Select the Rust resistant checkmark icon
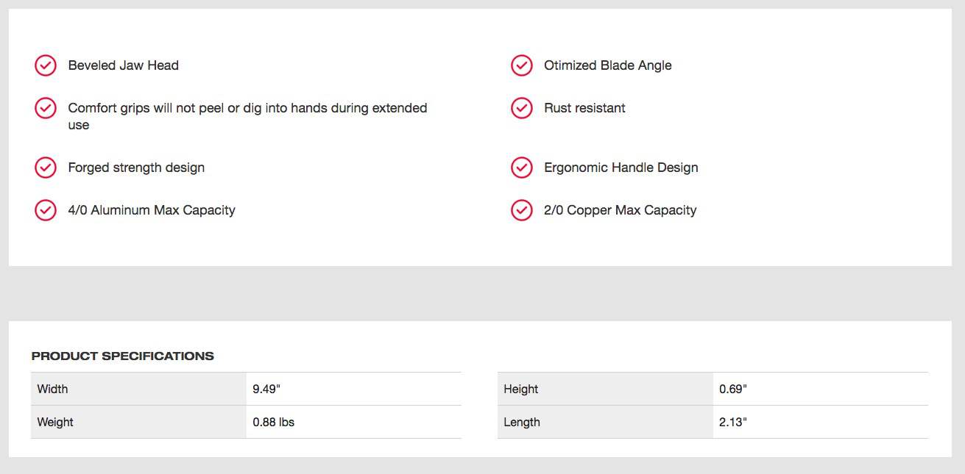This screenshot has height=474, width=965. coord(522,108)
